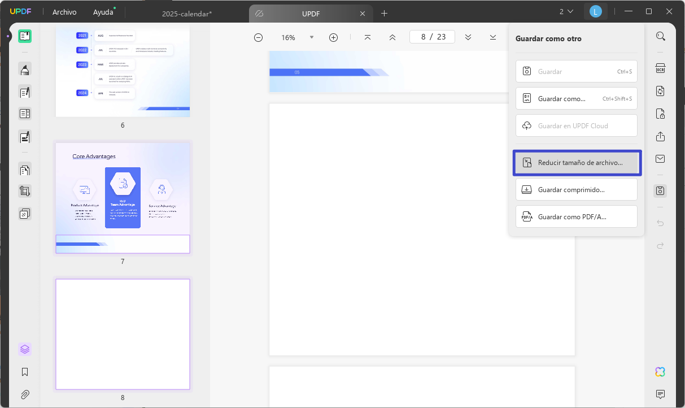
Task: Show the Attachments panel
Action: click(25, 394)
